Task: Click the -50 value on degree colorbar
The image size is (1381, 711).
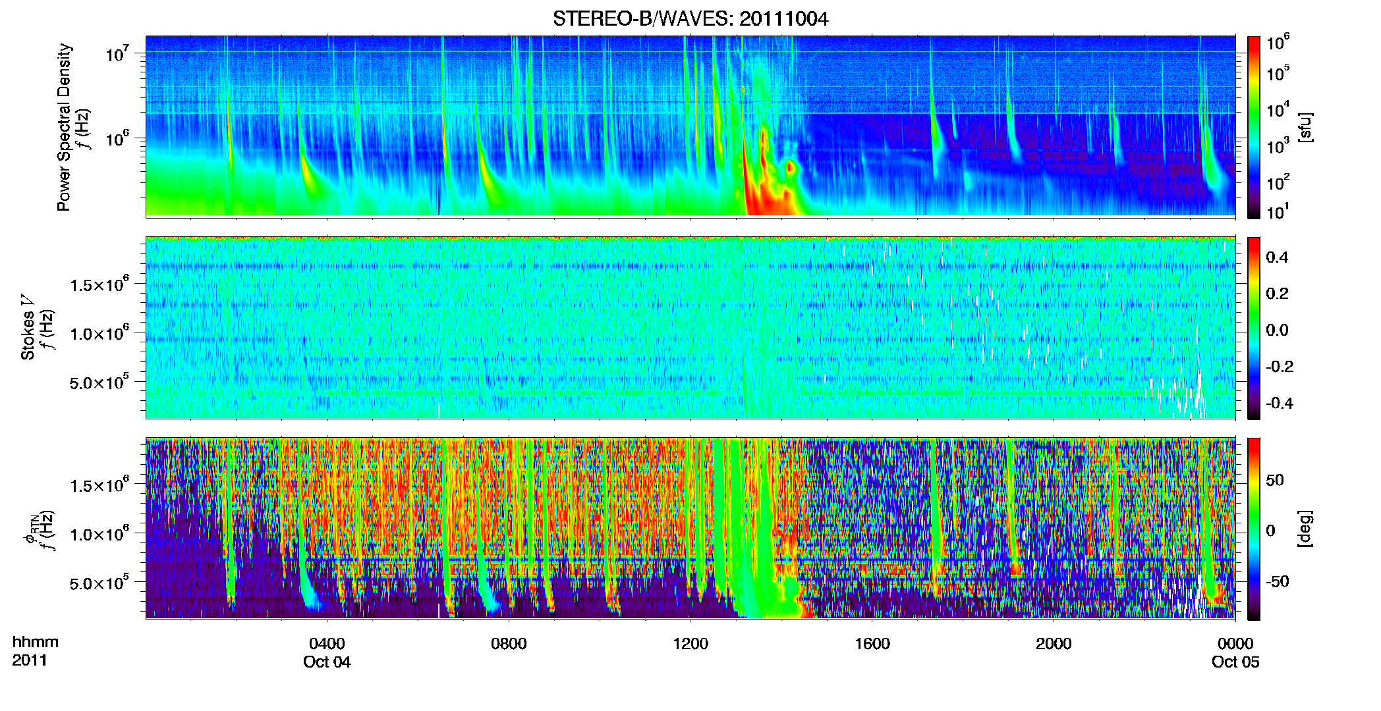Action: tap(1278, 582)
